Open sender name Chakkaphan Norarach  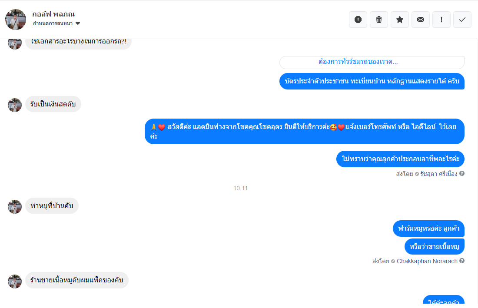[427, 262]
